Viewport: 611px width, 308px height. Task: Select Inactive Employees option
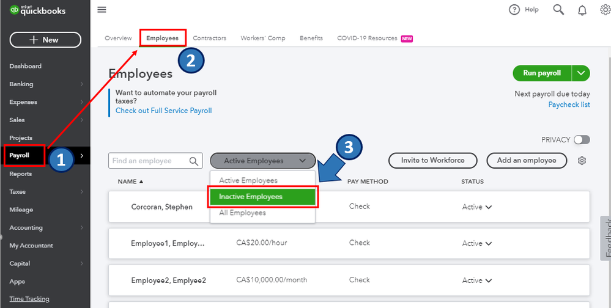262,197
